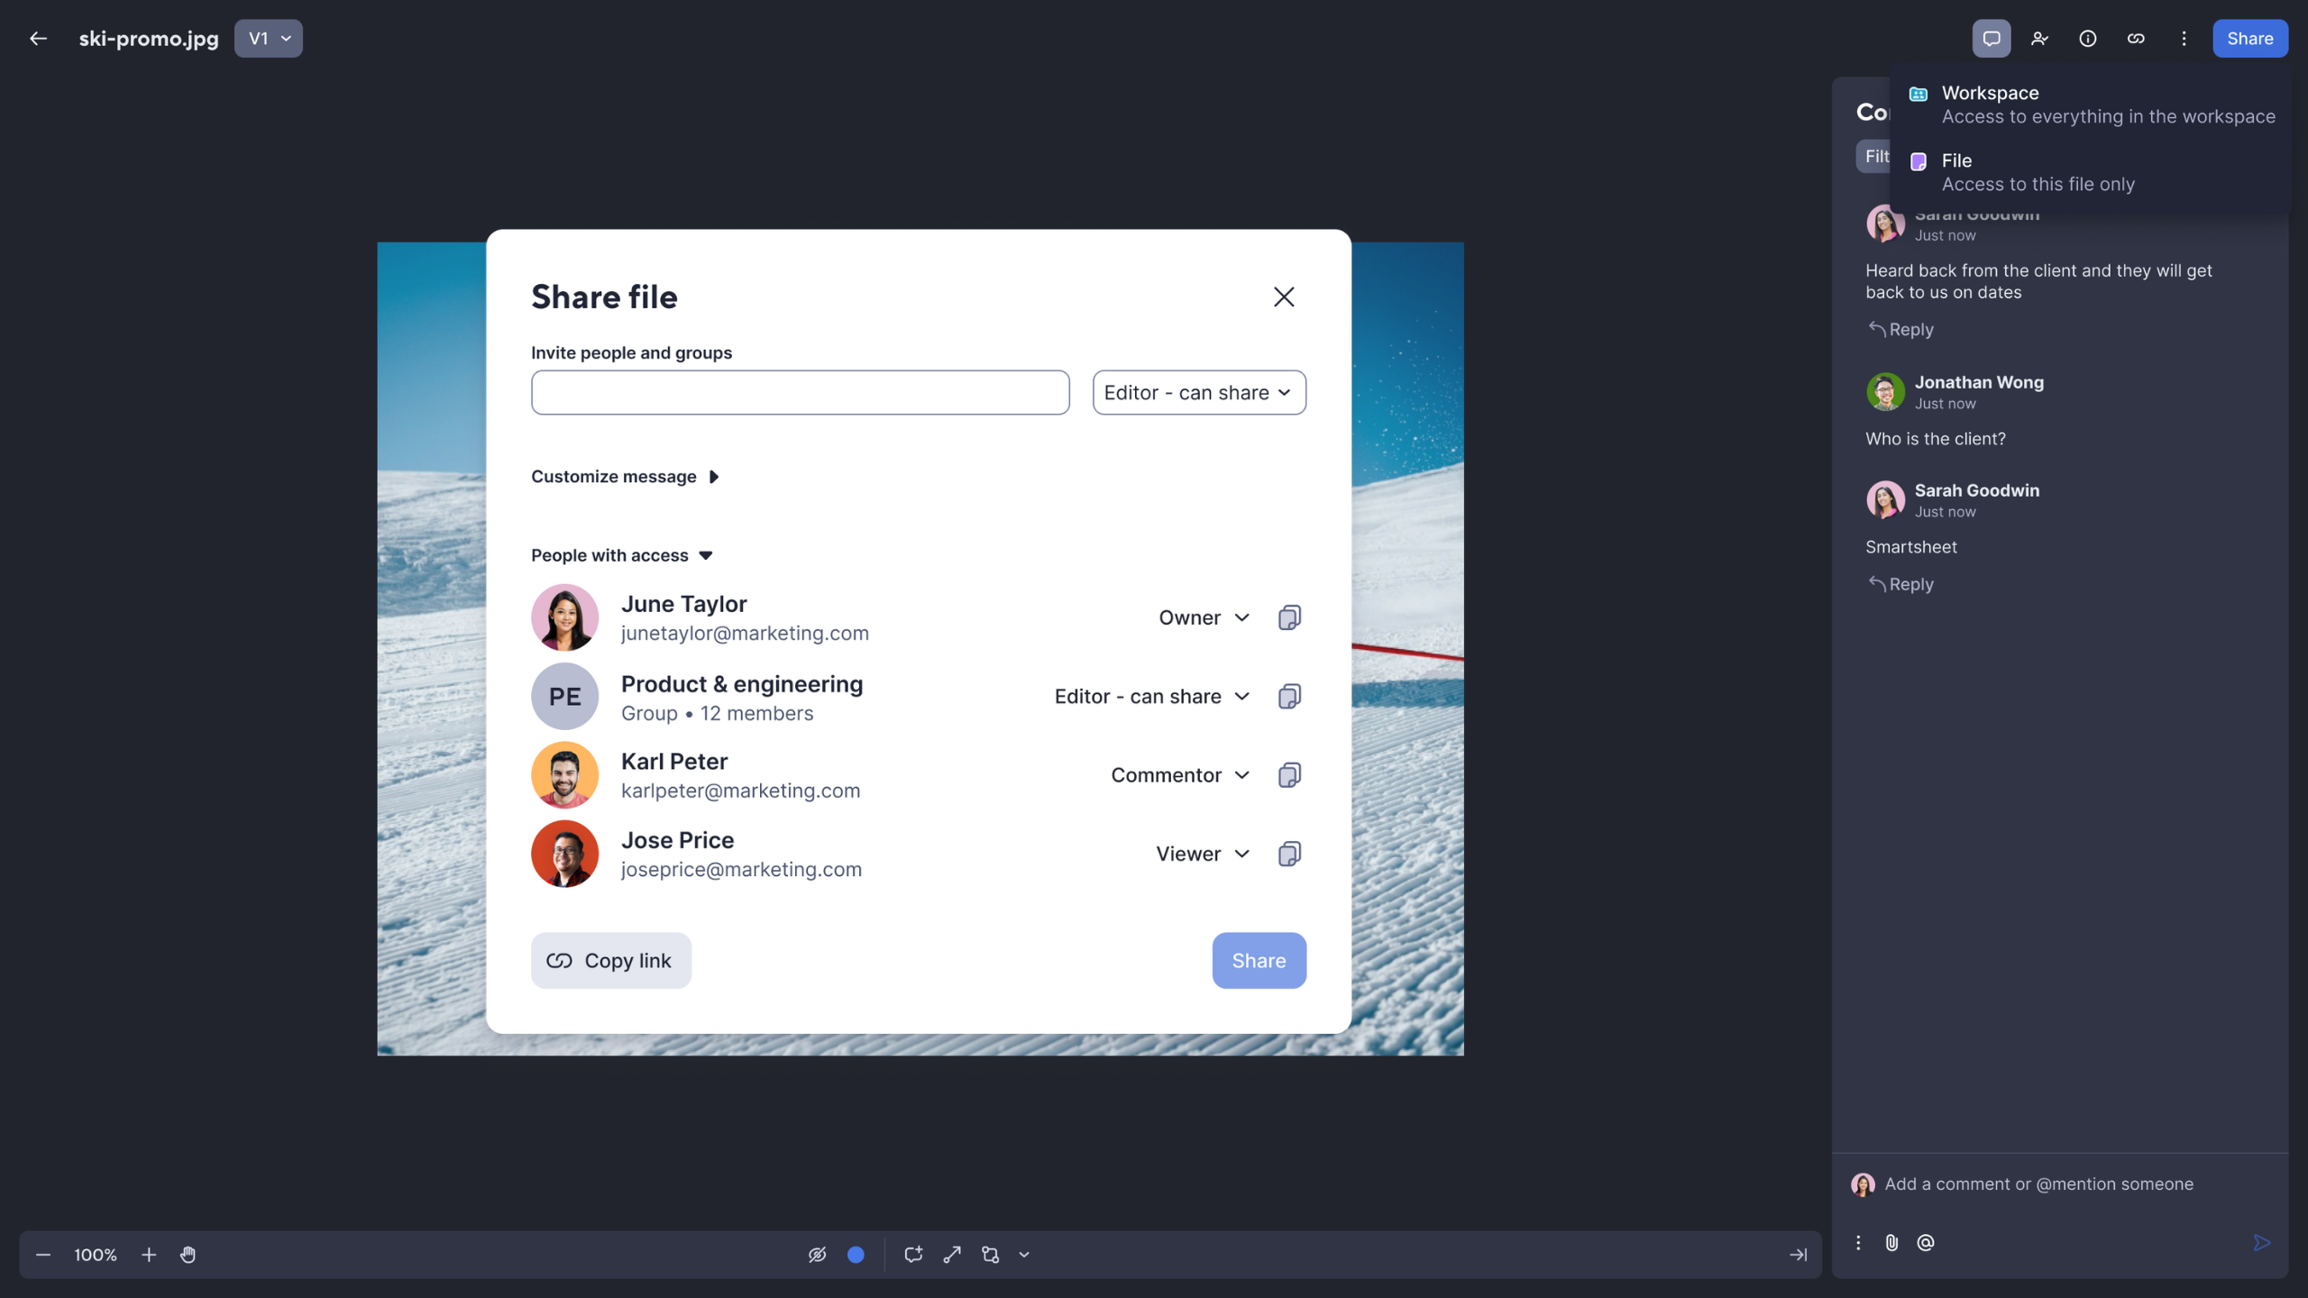Zoom in with the plus icon
This screenshot has height=1298, width=2308.
(149, 1255)
